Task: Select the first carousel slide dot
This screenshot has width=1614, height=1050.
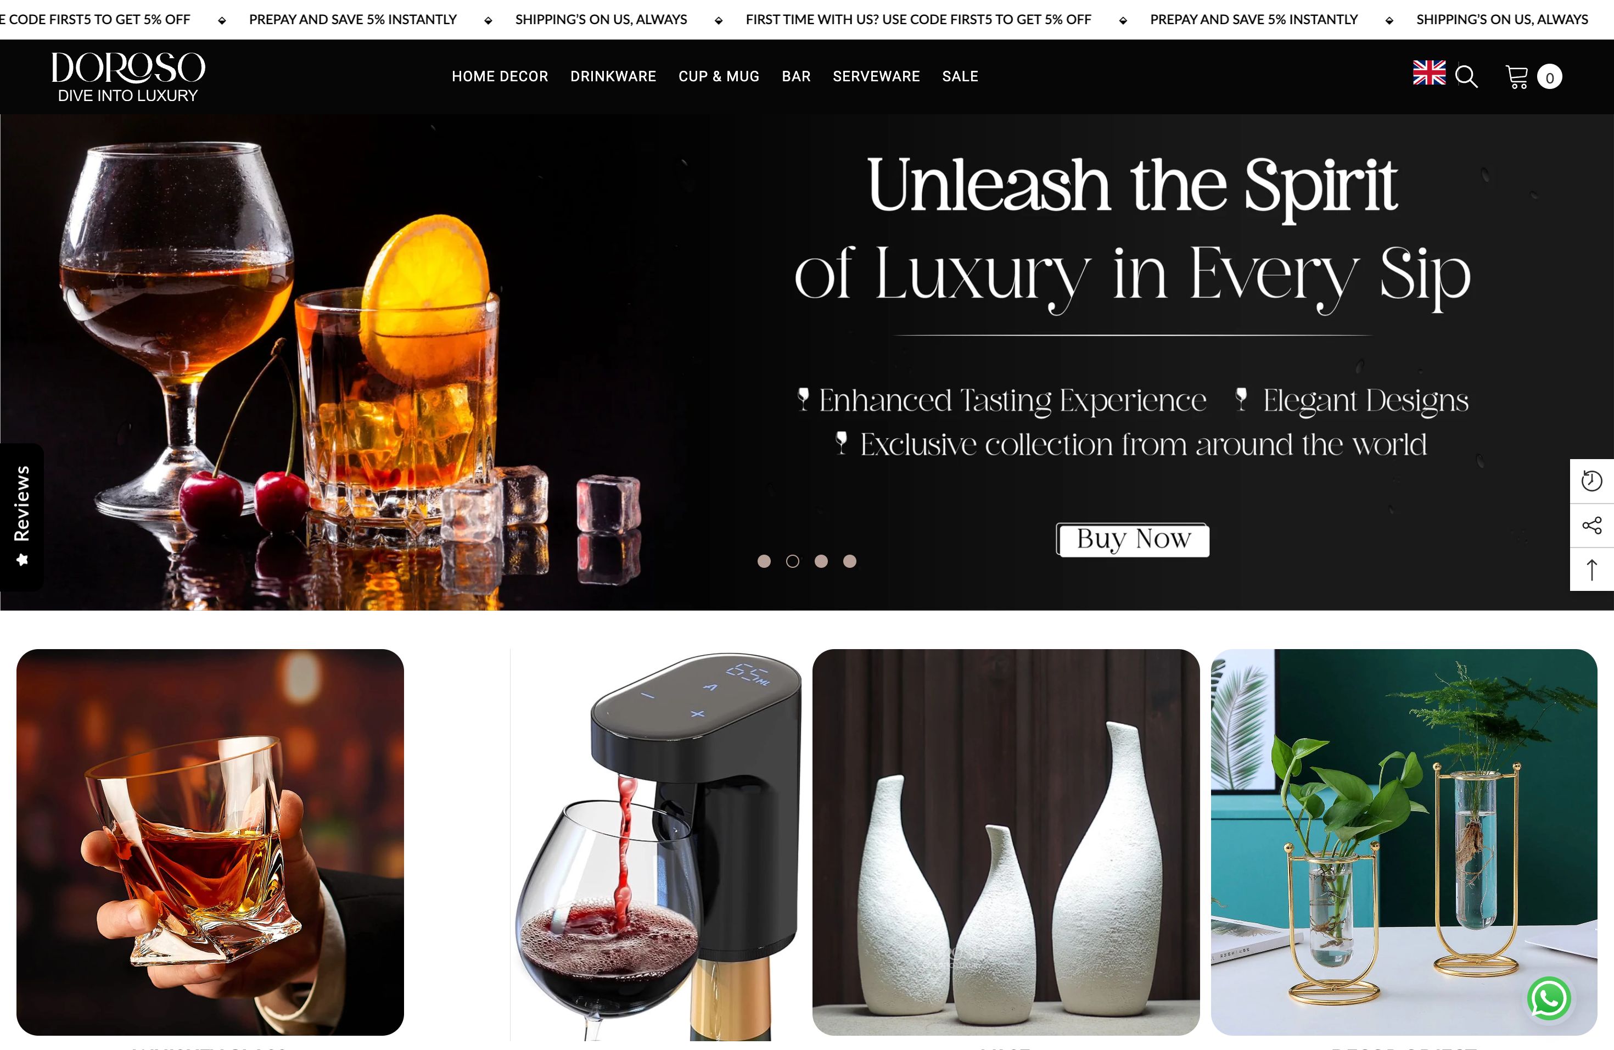Action: click(764, 561)
